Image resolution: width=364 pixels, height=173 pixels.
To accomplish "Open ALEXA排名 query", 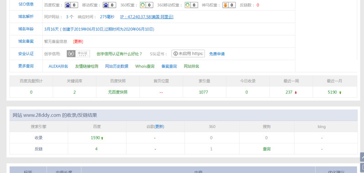I will pos(58,66).
